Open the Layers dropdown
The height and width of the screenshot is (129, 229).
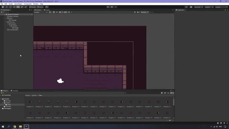[209, 7]
